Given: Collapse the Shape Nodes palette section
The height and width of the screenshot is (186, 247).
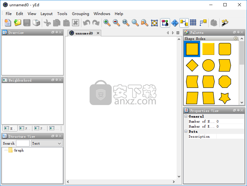Looking at the screenshot, I should point(236,38).
